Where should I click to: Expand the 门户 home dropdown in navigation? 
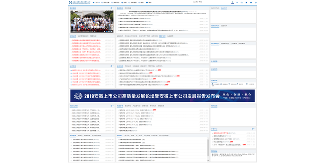(x=96, y=3)
